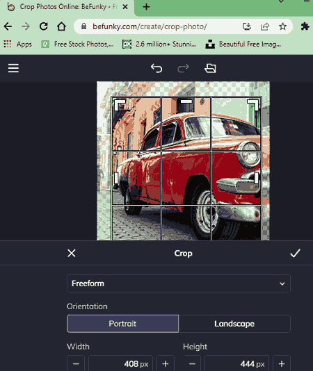Open the Free Stock Photos bookmark

pyautogui.click(x=77, y=44)
